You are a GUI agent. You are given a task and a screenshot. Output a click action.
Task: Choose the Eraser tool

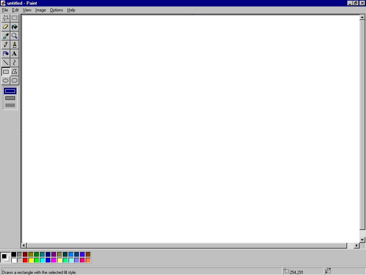pyautogui.click(x=6, y=26)
